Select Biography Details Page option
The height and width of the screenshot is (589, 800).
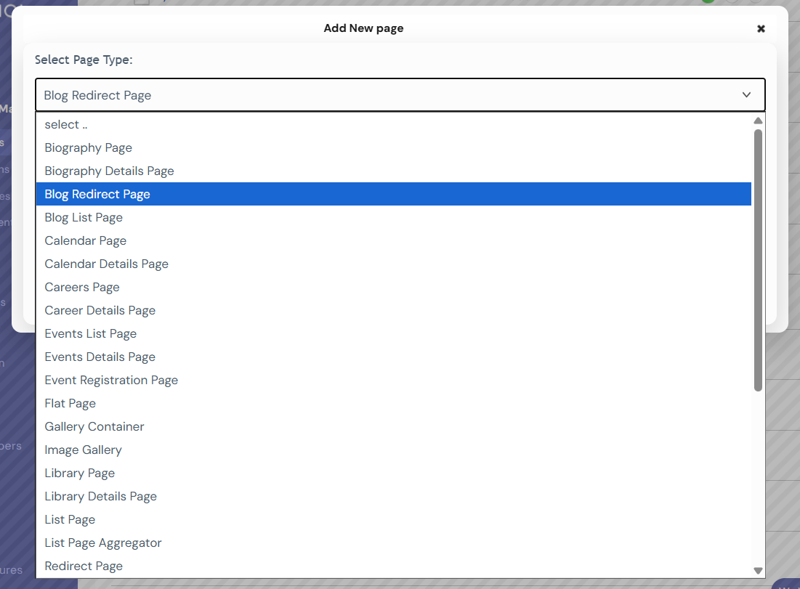pos(393,171)
